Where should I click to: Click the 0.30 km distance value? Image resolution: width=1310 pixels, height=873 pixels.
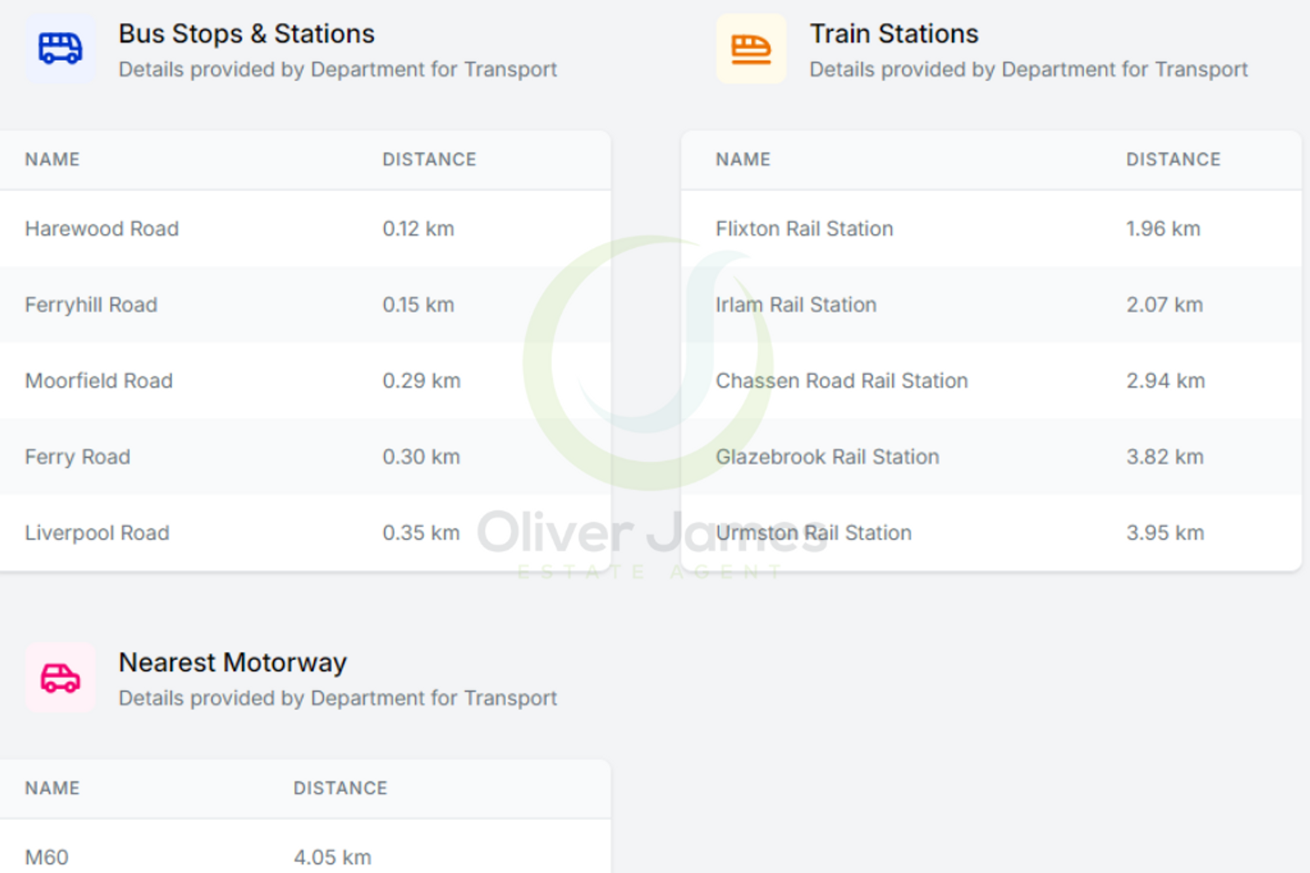pyautogui.click(x=422, y=457)
